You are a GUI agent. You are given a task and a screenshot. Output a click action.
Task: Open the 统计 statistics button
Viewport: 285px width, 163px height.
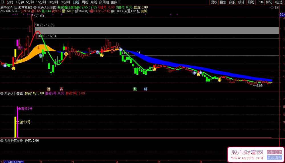pos(241,2)
